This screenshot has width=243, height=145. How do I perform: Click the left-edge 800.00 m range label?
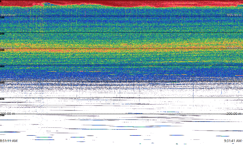click(8, 15)
